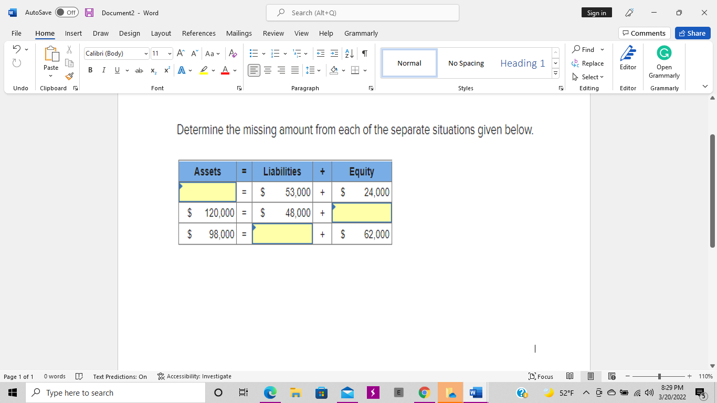Click the Copy icon in Clipboard
717x403 pixels.
pyautogui.click(x=69, y=63)
